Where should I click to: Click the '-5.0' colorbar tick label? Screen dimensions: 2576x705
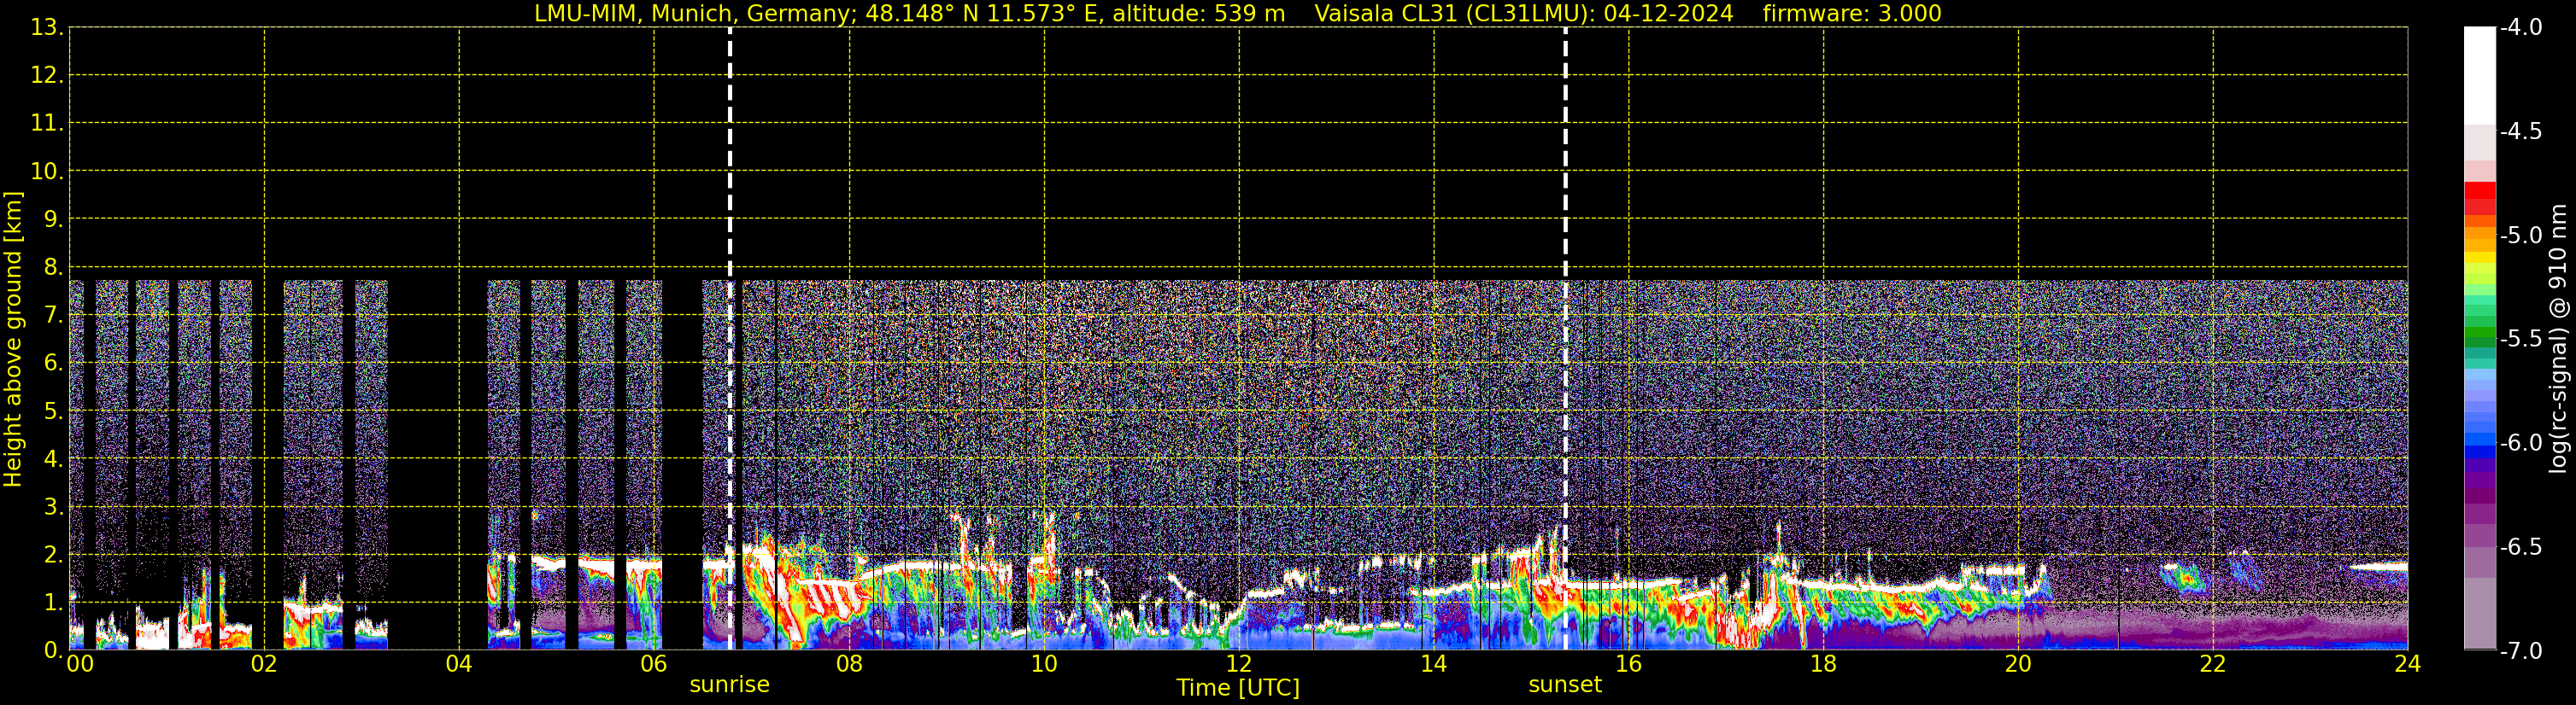click(2521, 236)
